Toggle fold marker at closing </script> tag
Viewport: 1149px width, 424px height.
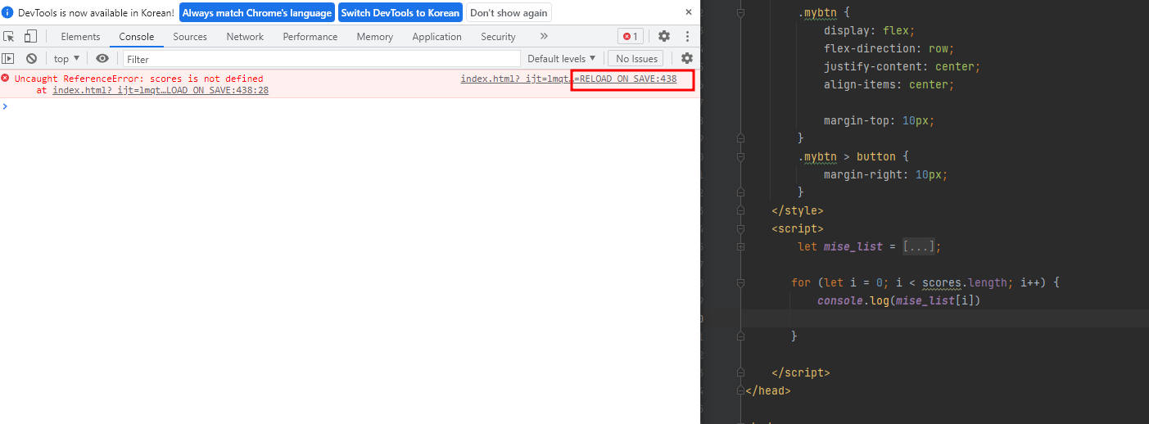[x=741, y=372]
